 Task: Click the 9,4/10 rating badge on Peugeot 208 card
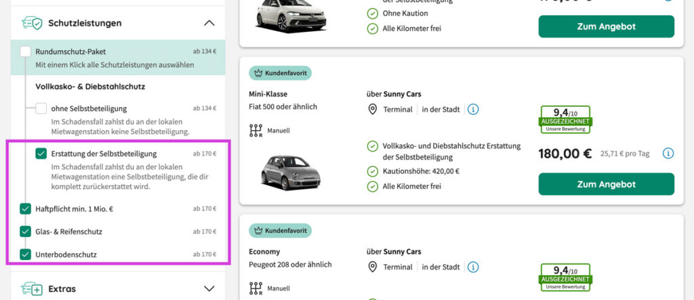pyautogui.click(x=565, y=277)
